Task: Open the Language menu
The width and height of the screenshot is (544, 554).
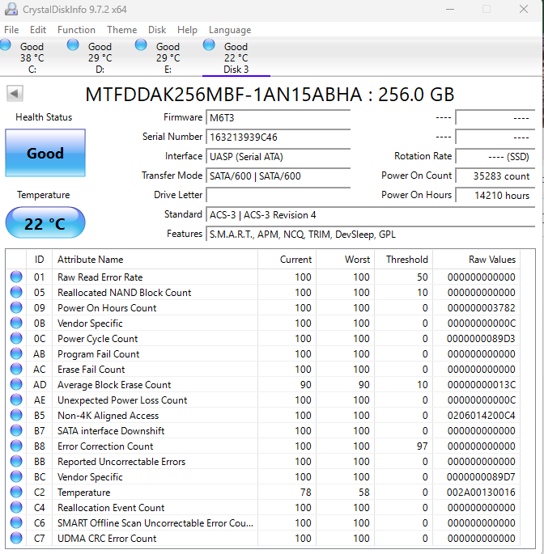Action: (230, 30)
